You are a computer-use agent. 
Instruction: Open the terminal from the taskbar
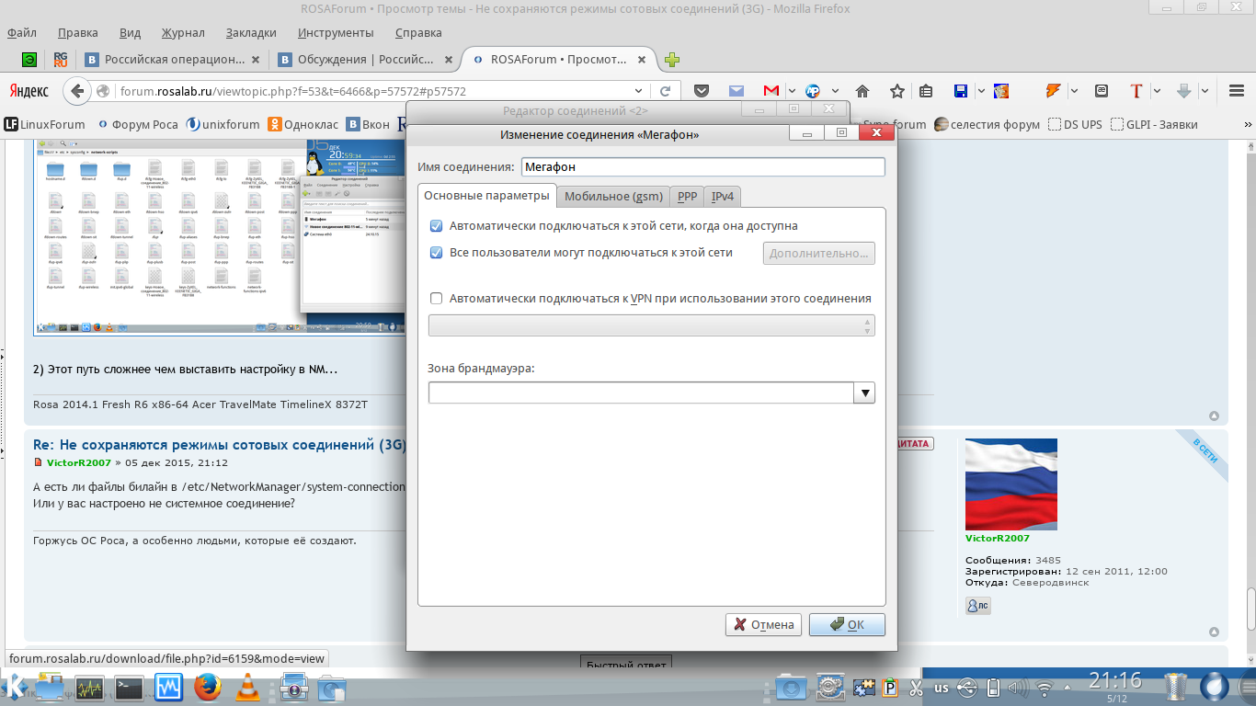click(129, 687)
